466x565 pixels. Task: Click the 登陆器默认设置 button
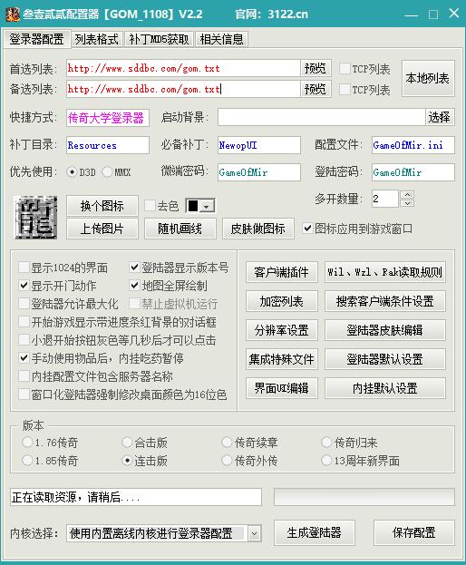pos(385,359)
